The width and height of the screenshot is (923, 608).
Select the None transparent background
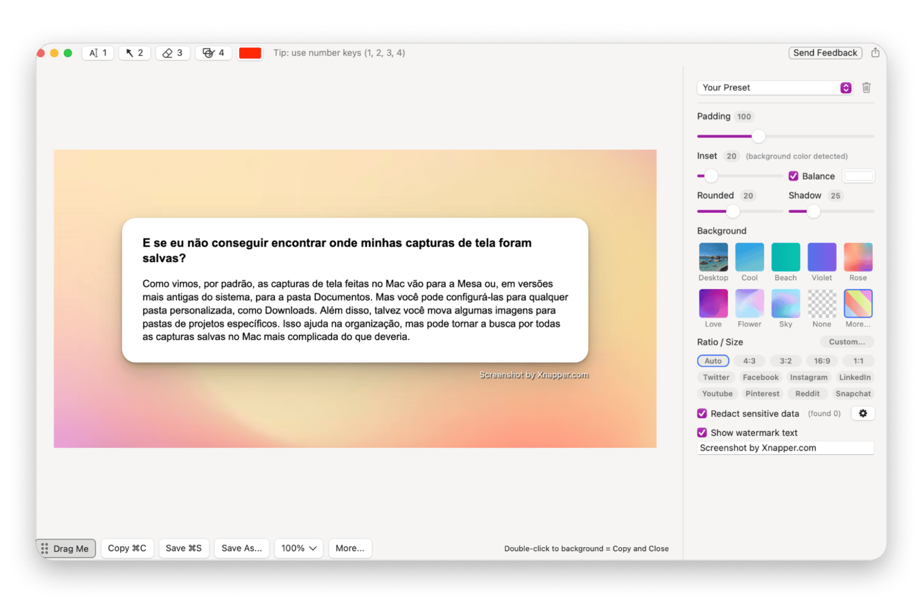[x=821, y=303]
